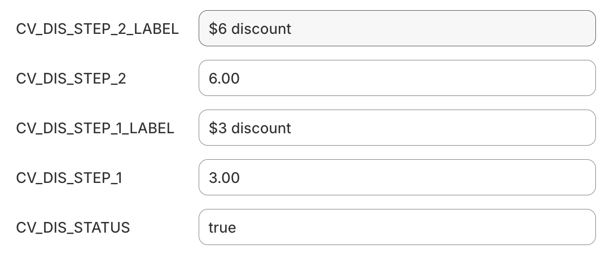Focus the CV_DIS_STEP_2 input field
The width and height of the screenshot is (605, 262).
click(x=397, y=78)
